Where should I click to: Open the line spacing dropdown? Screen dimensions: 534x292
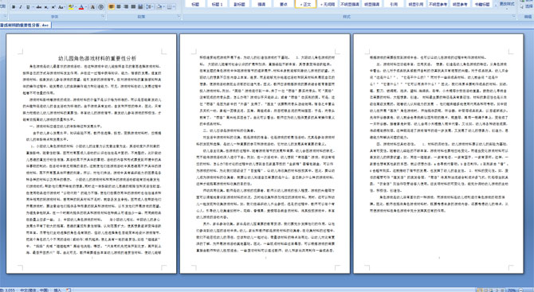pyautogui.click(x=150, y=7)
